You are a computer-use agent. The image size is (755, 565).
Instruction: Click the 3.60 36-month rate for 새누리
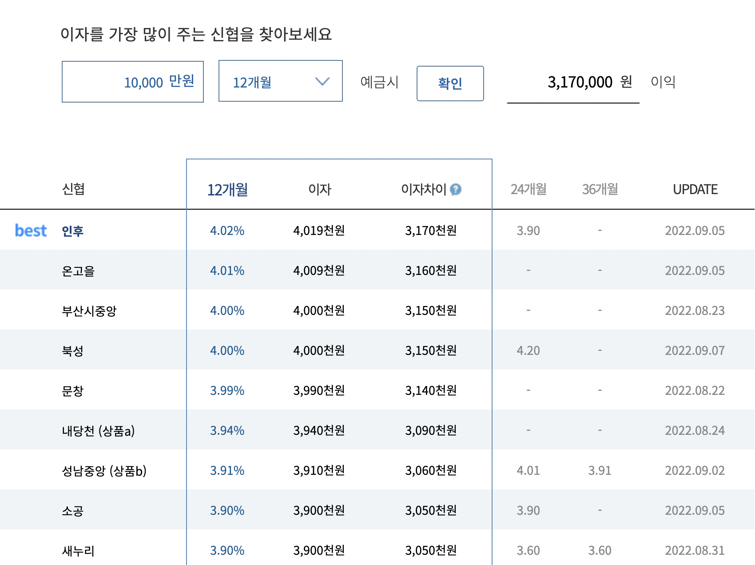[600, 550]
